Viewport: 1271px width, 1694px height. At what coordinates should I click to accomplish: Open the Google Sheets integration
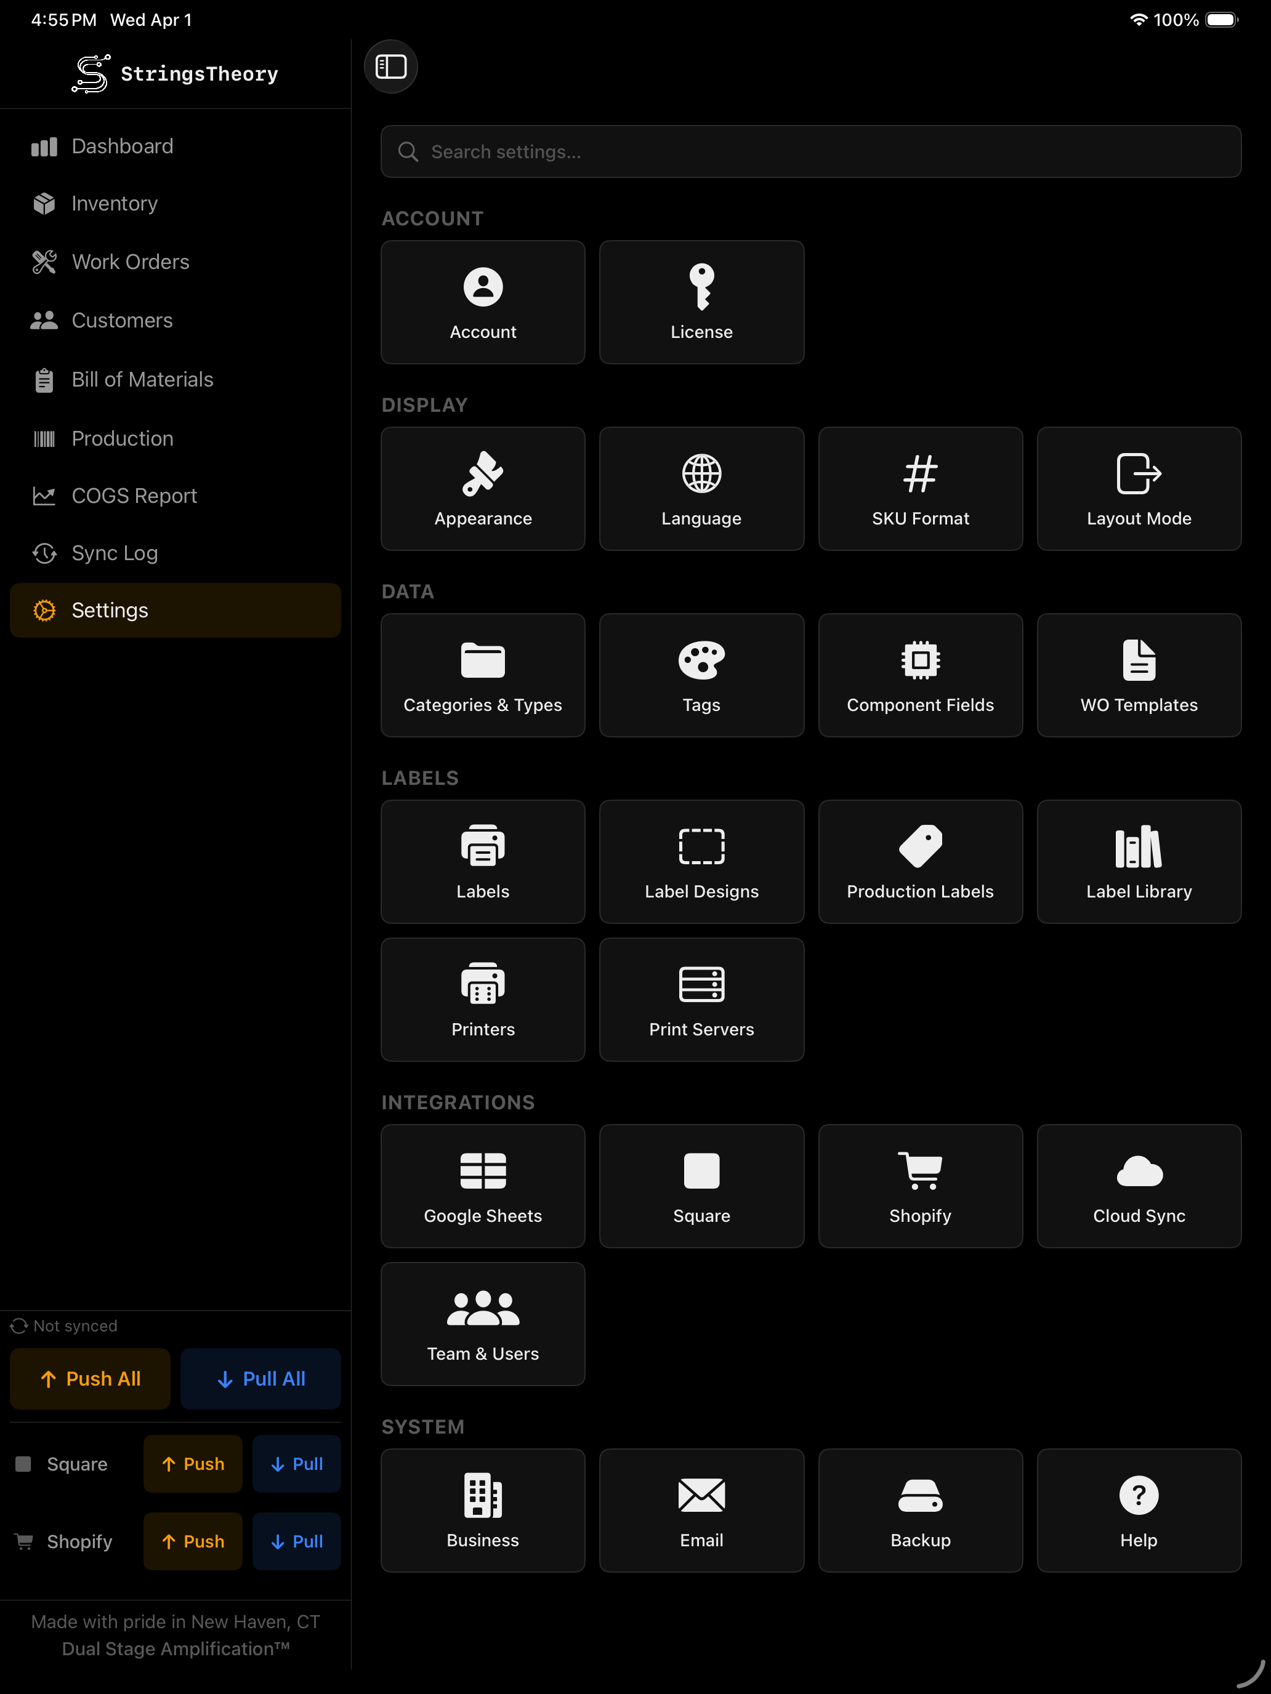pyautogui.click(x=483, y=1186)
